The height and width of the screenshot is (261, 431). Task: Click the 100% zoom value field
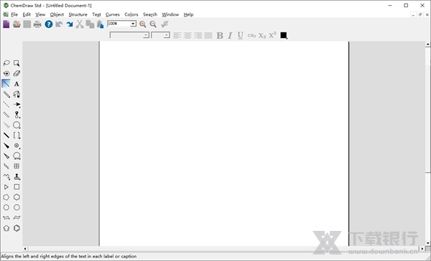pos(119,24)
